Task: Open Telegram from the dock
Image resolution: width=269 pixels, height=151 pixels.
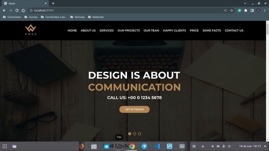Action: point(144,146)
